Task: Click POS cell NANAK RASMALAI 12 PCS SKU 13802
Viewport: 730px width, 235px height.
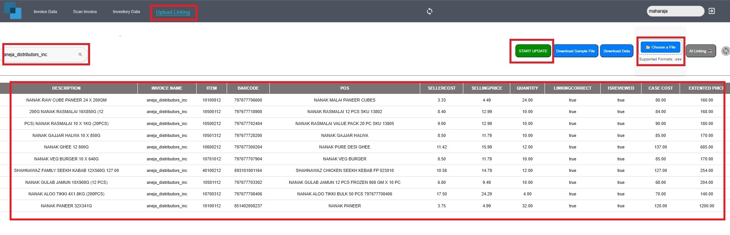Action: click(345, 112)
